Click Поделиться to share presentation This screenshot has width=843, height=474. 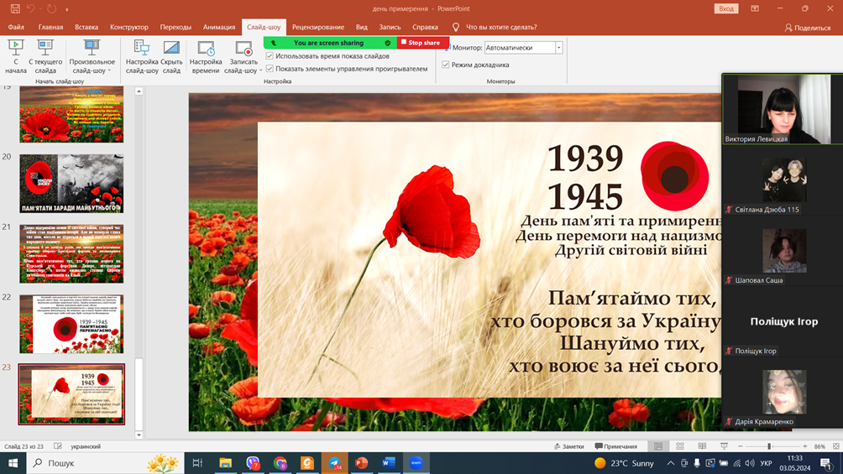pyautogui.click(x=808, y=28)
